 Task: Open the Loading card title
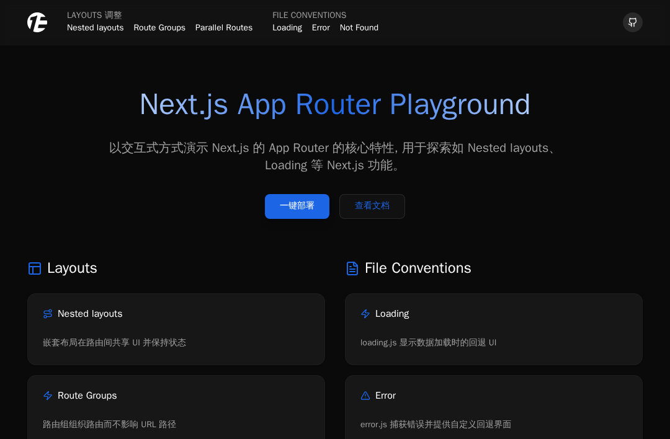tap(392, 314)
